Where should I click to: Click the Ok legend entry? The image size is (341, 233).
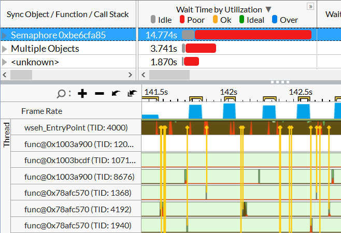(222, 20)
